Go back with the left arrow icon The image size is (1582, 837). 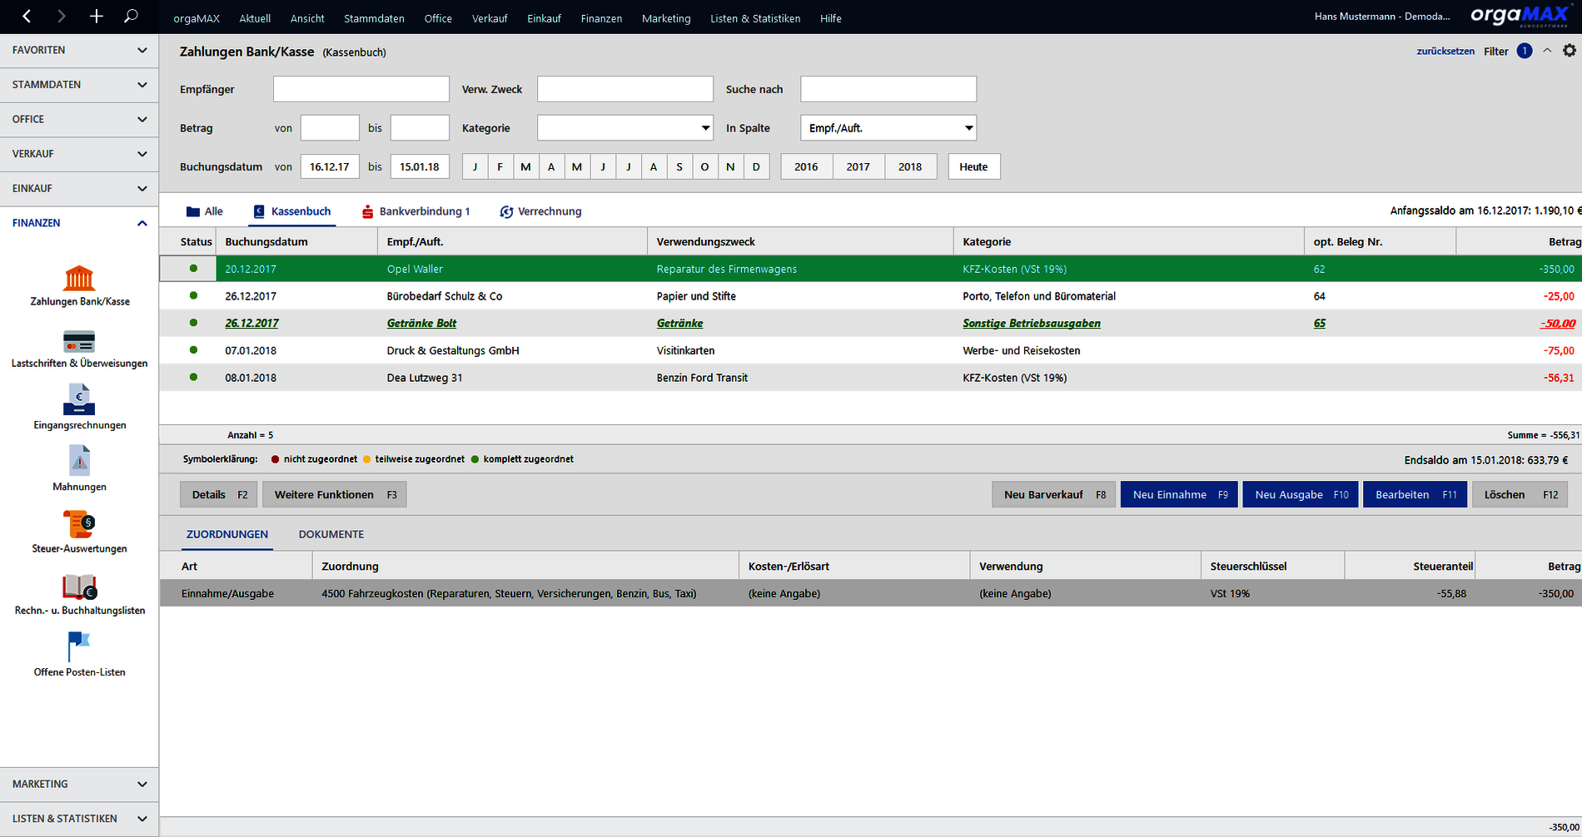27,17
